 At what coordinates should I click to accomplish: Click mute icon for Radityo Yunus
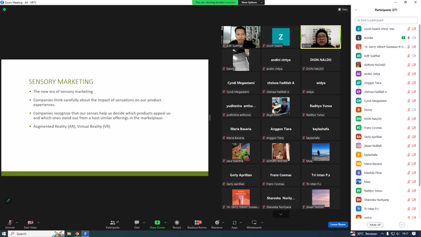pyautogui.click(x=409, y=191)
